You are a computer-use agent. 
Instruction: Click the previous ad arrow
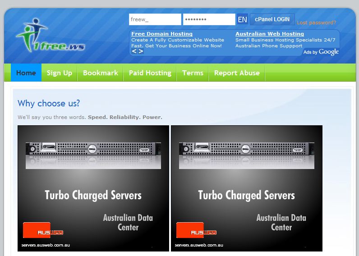pyautogui.click(x=134, y=51)
